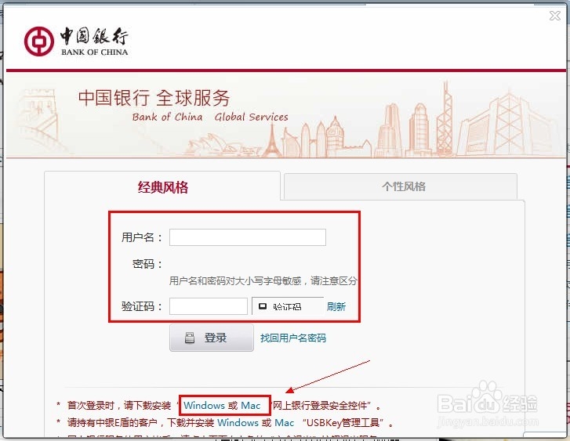Download Windows USBKey management tool

pos(238,423)
